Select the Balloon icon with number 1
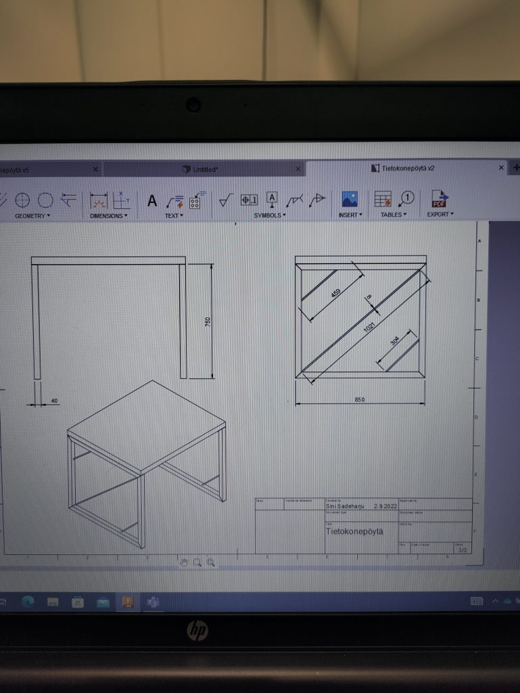 [407, 198]
